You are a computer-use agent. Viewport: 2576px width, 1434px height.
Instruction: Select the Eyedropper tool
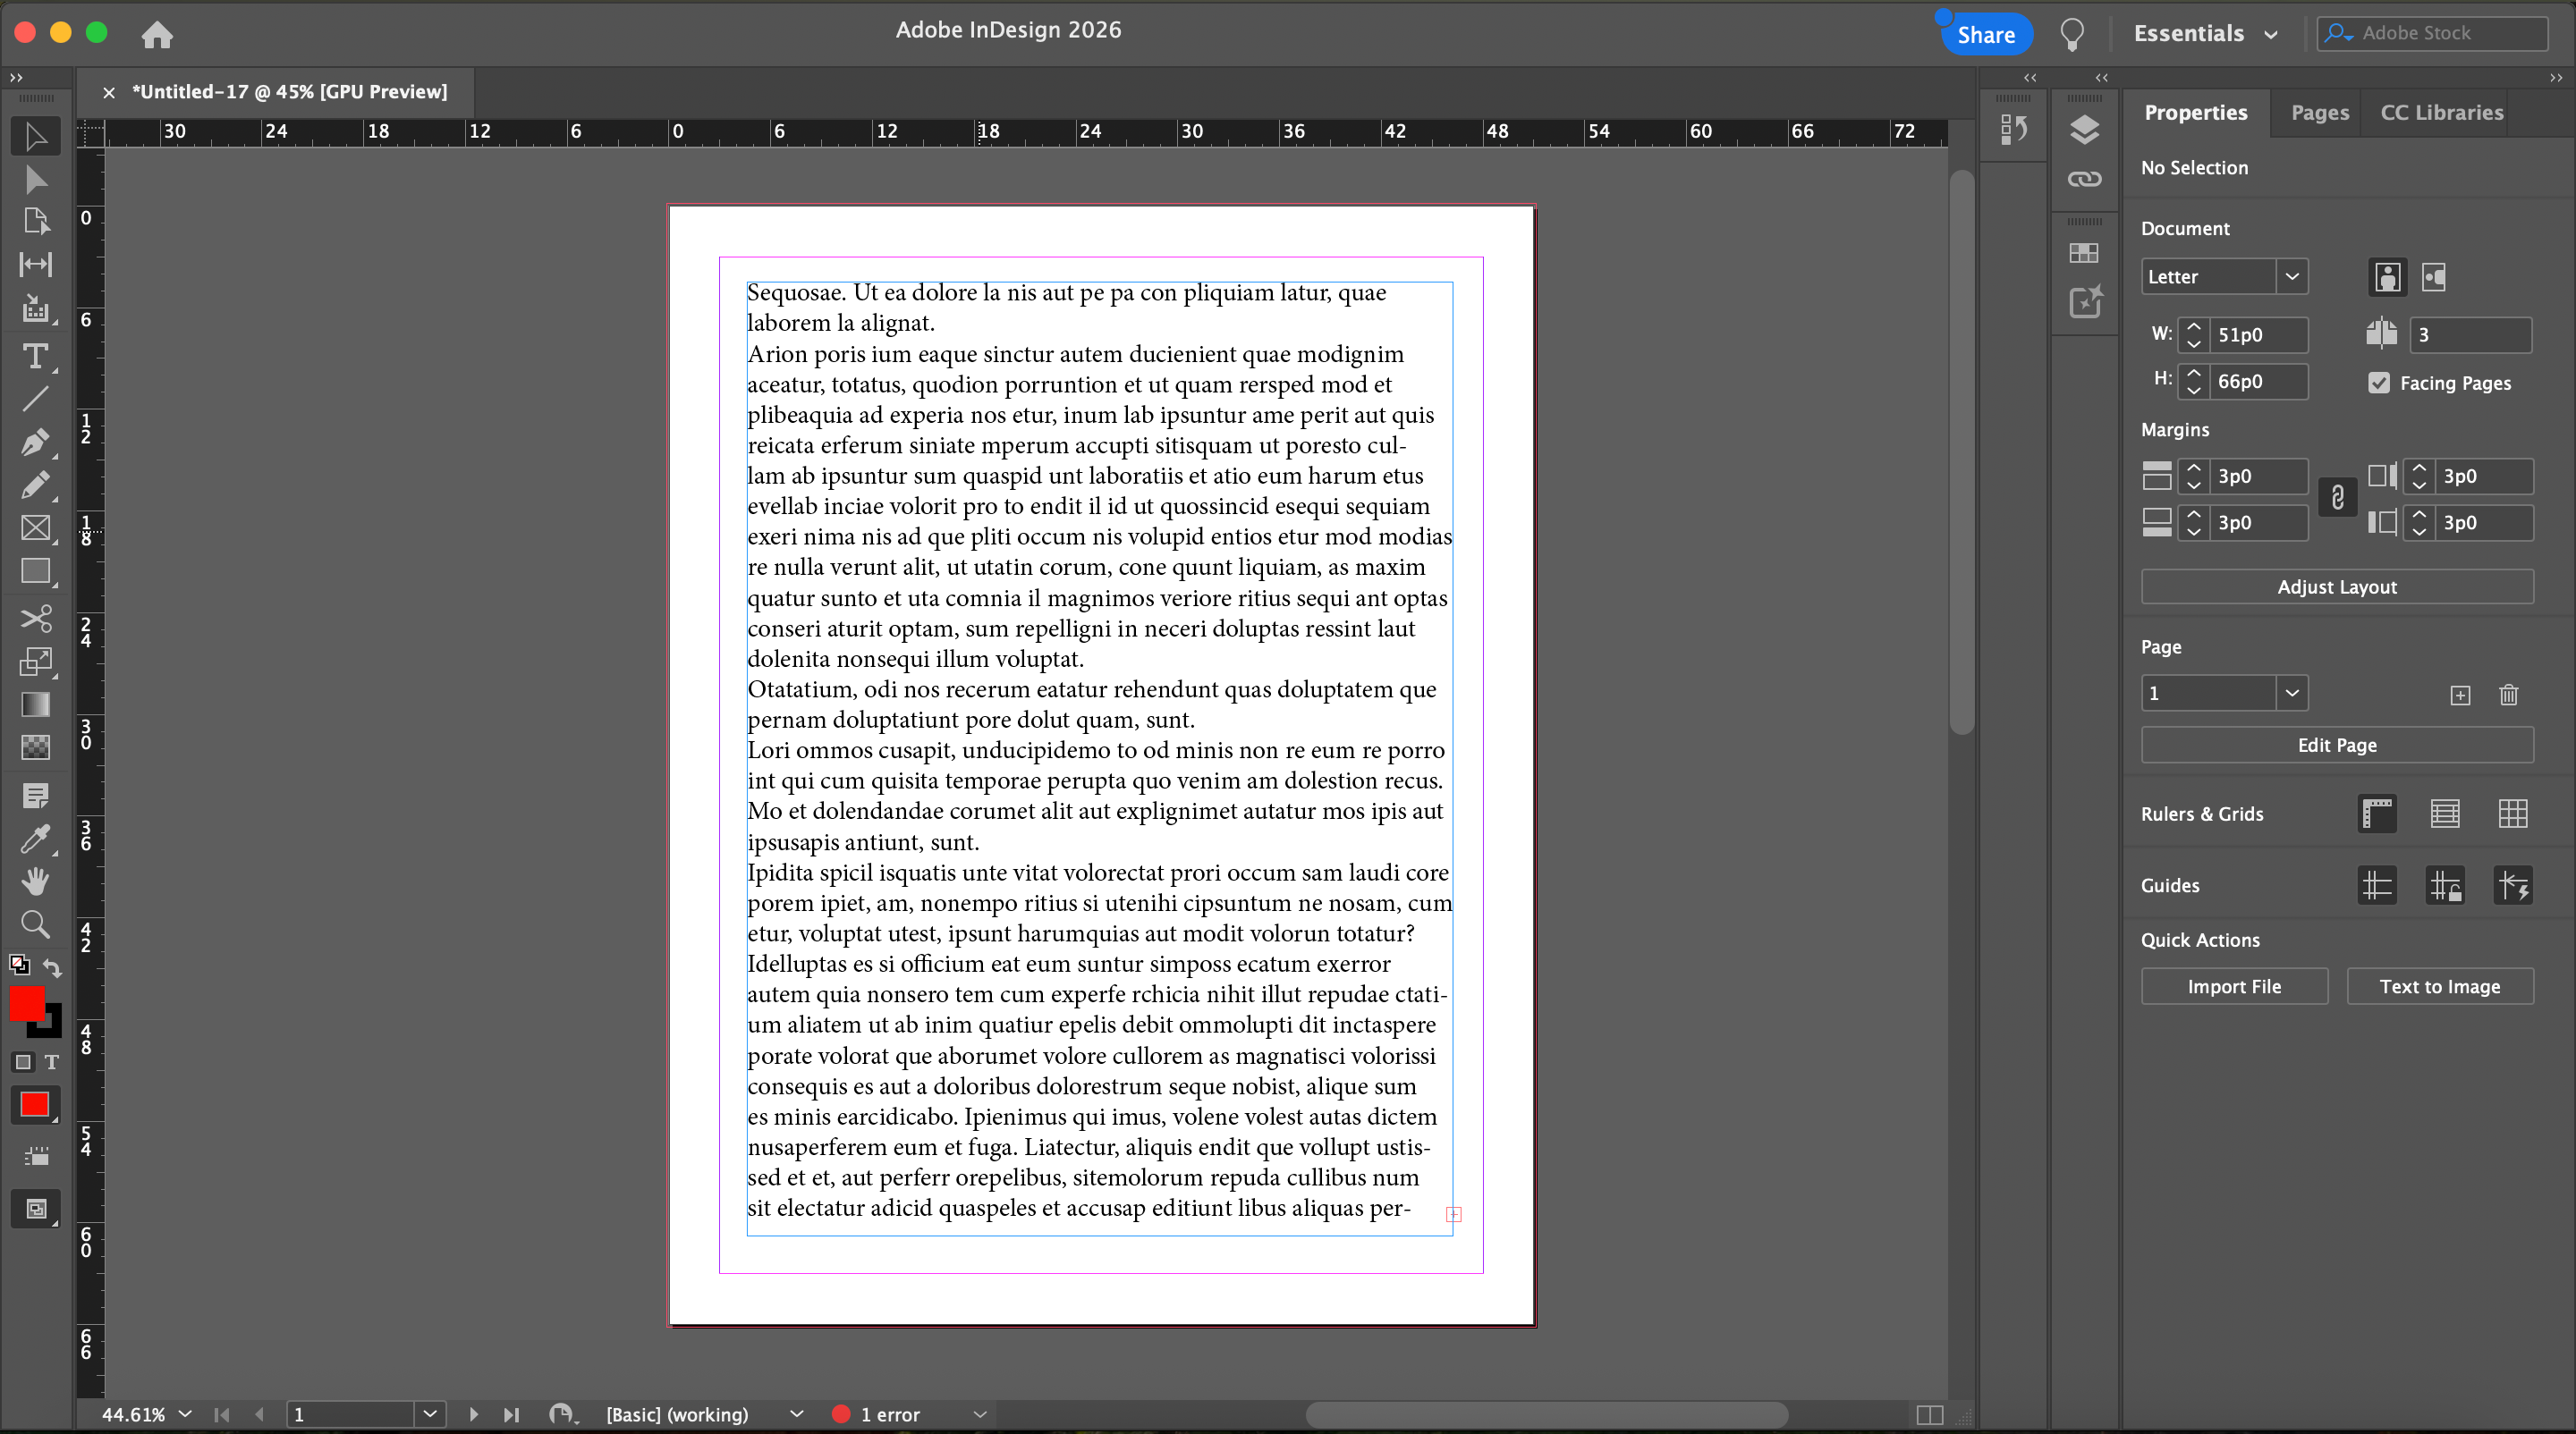(35, 839)
